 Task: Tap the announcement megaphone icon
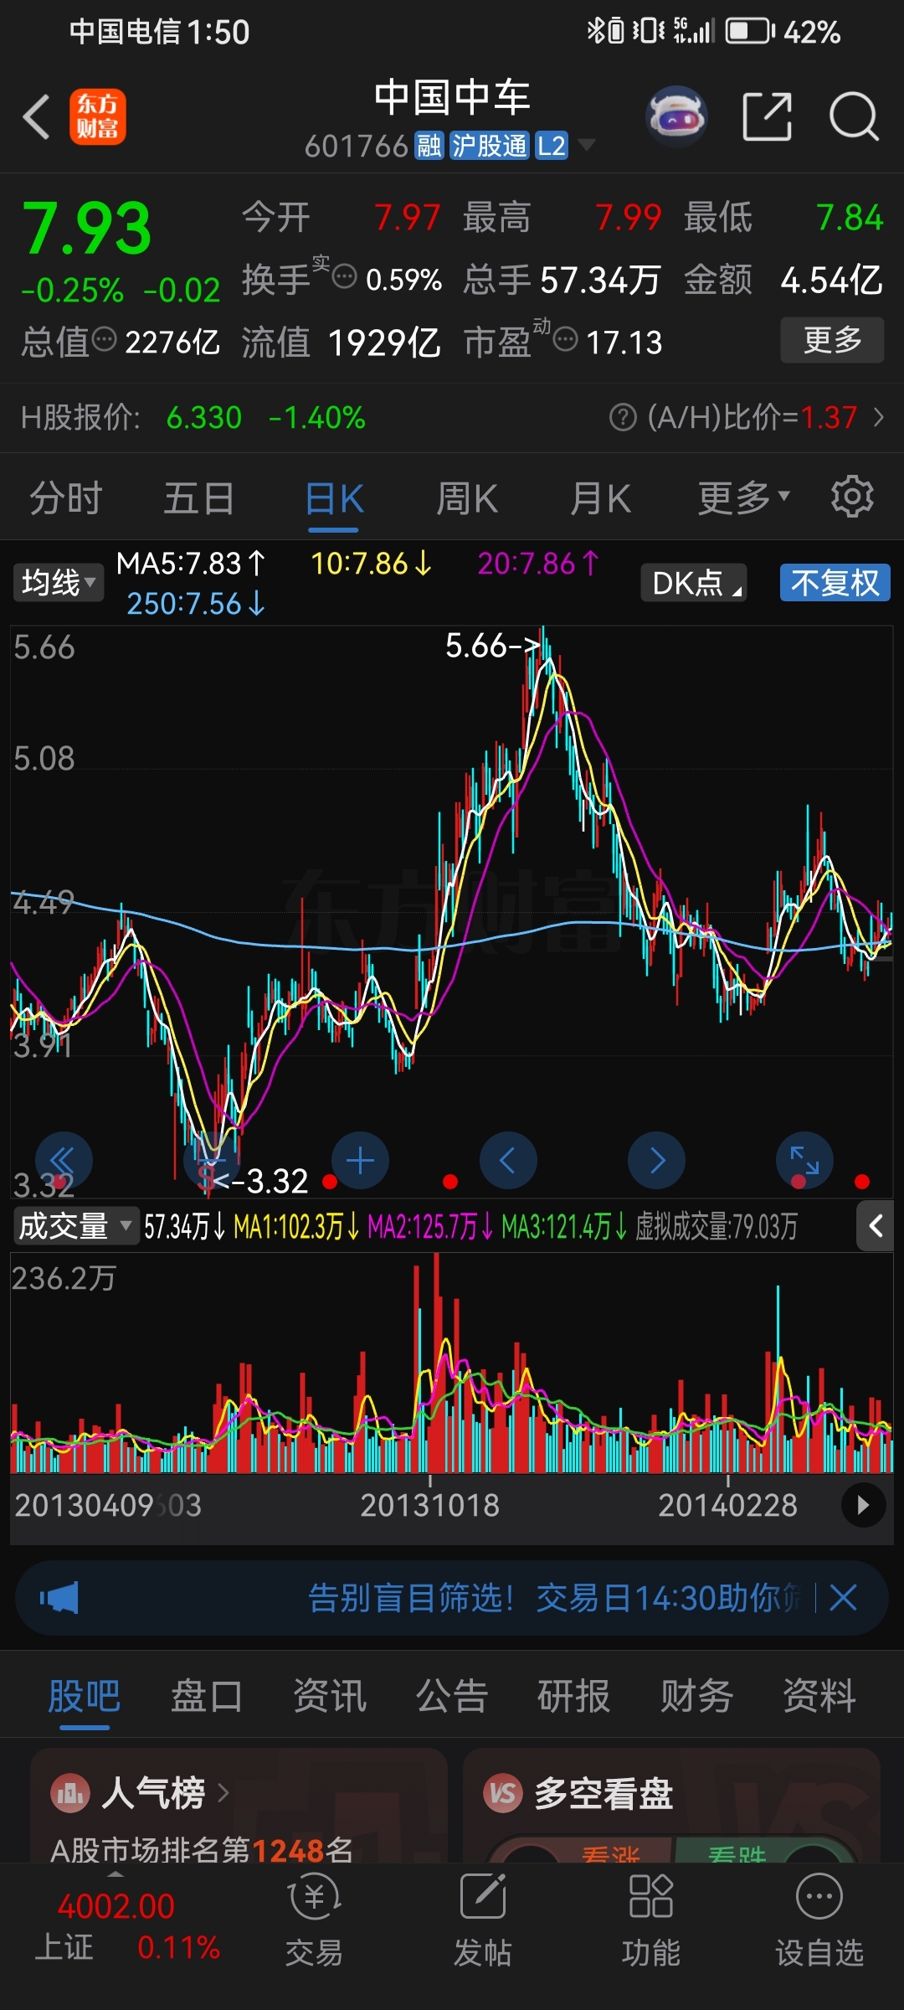(59, 1597)
